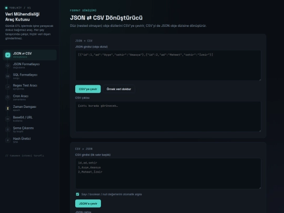Select Zaman Damgası in sidebar
Image resolution: width=284 pixels, height=213 pixels.
coord(29,108)
